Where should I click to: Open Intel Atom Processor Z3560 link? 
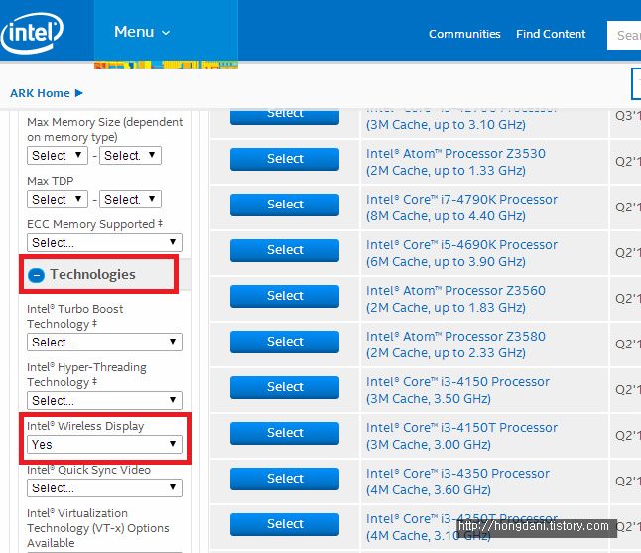(x=455, y=299)
